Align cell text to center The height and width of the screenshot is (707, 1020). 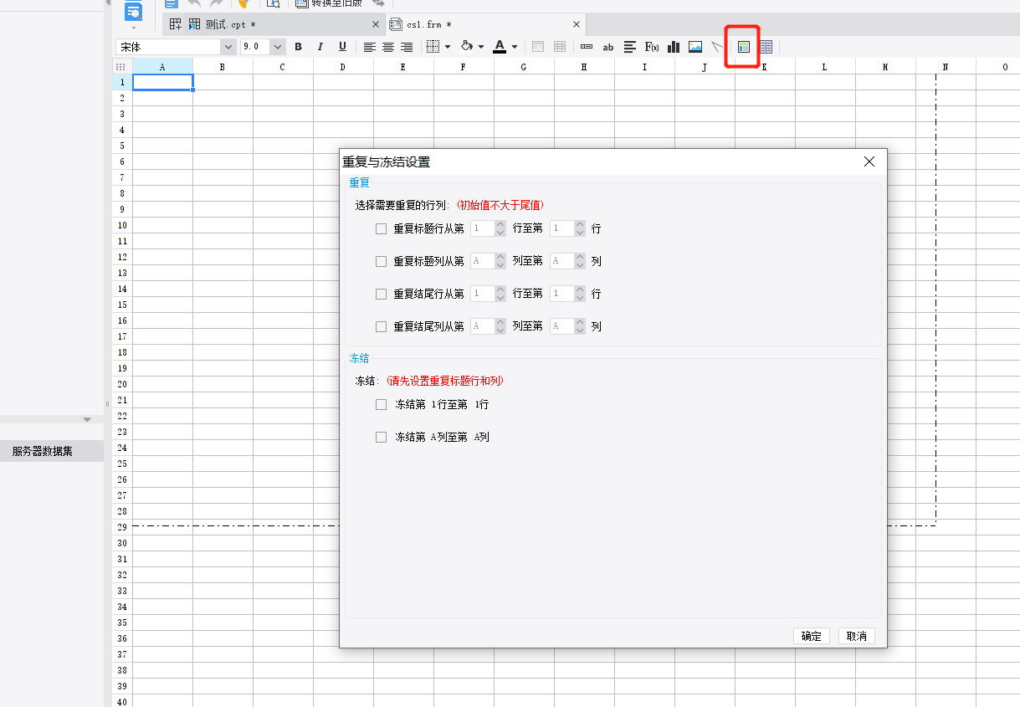point(388,47)
